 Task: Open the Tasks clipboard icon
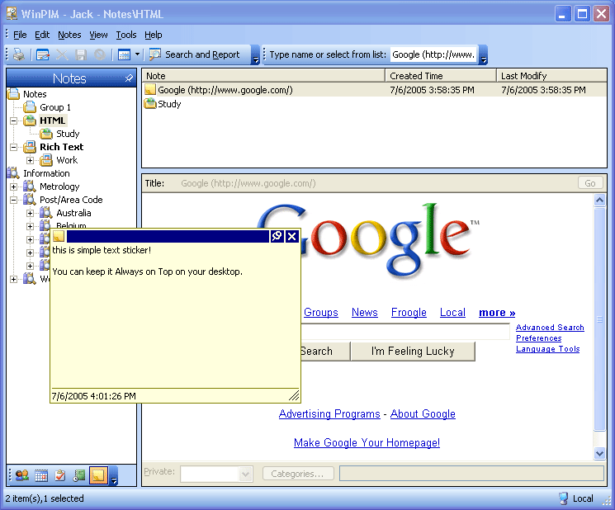(60, 475)
